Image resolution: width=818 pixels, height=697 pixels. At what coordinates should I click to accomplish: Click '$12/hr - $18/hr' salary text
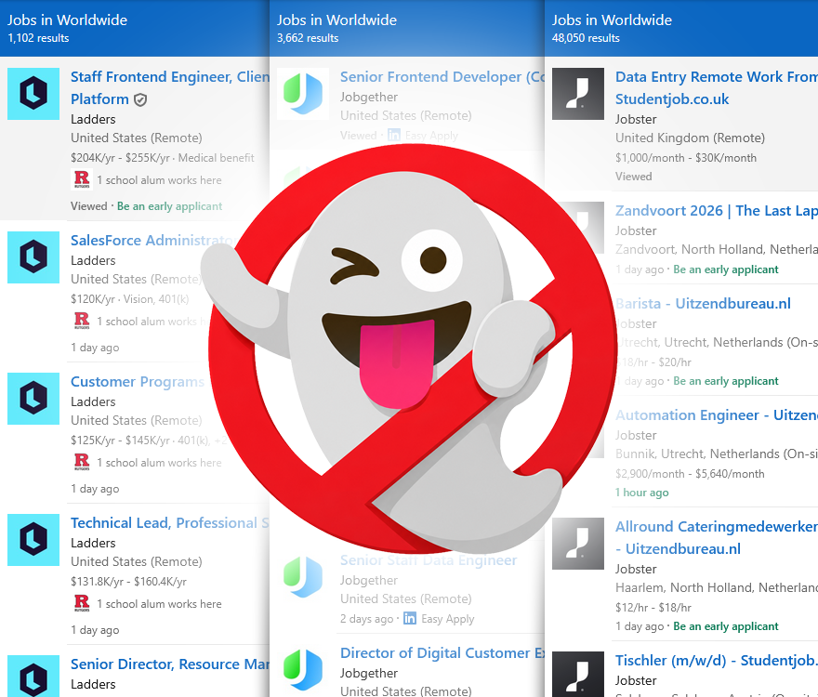click(x=653, y=608)
